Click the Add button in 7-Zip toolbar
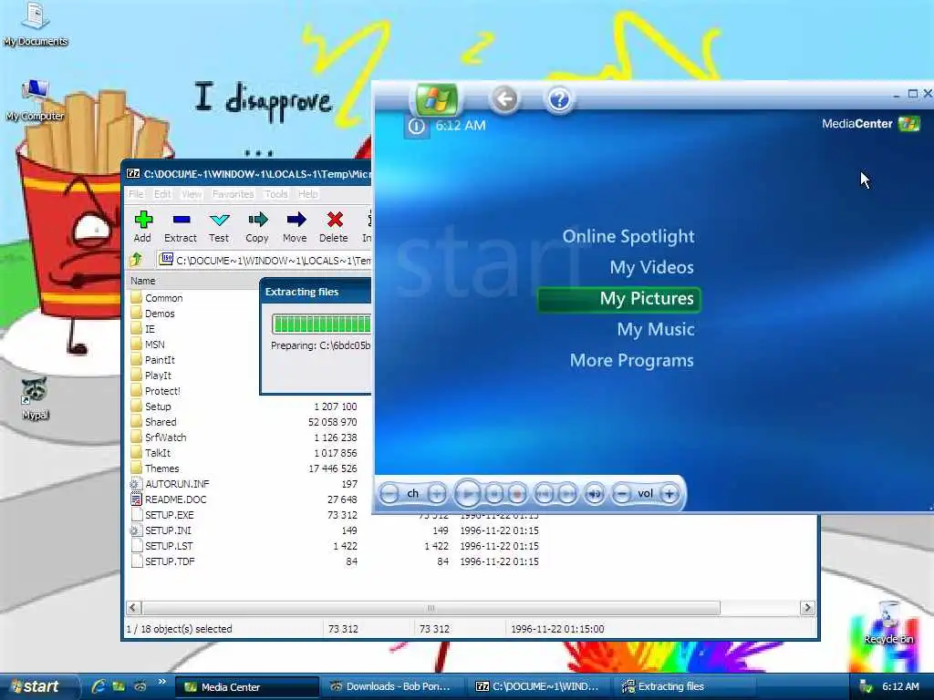 (142, 227)
